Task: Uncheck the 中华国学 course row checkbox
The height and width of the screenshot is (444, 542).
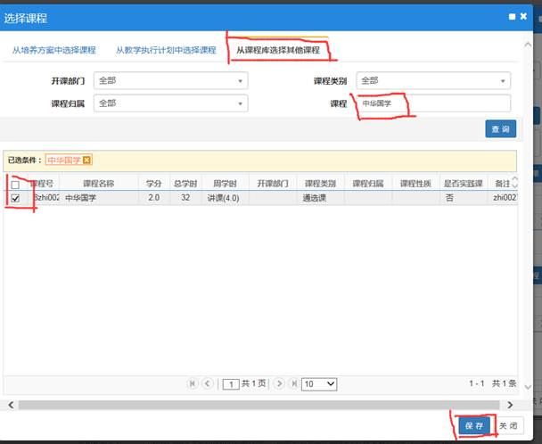Action: pyautogui.click(x=15, y=199)
